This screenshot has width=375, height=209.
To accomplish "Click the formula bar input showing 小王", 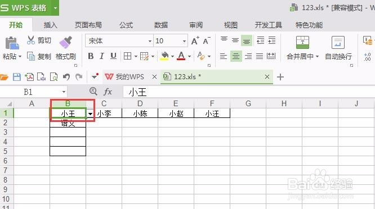I will [249, 92].
